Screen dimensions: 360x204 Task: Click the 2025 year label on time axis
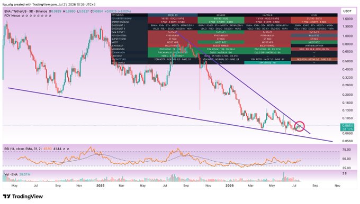(101, 186)
